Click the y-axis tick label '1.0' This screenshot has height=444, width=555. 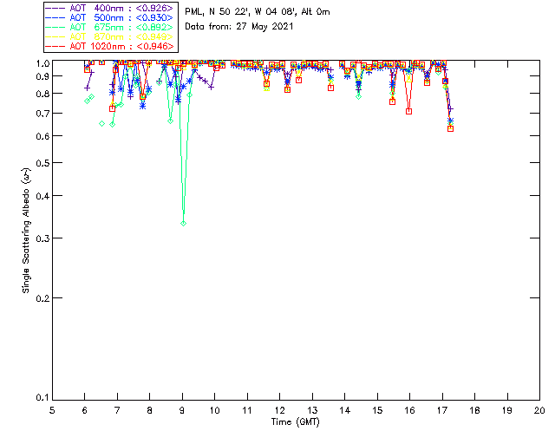42,63
